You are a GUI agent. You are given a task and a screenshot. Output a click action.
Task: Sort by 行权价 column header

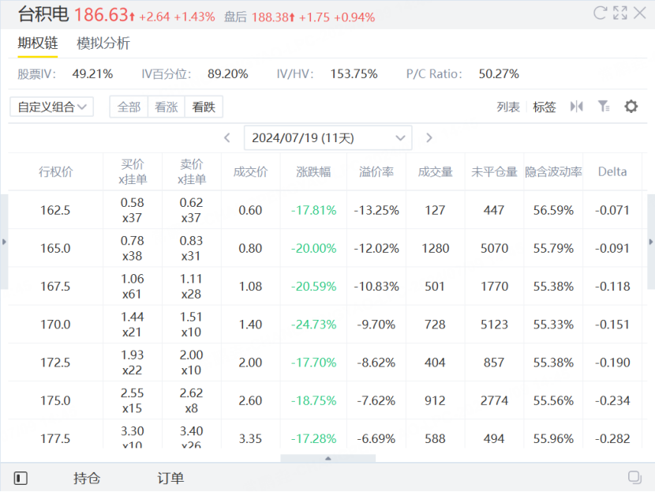pos(55,172)
